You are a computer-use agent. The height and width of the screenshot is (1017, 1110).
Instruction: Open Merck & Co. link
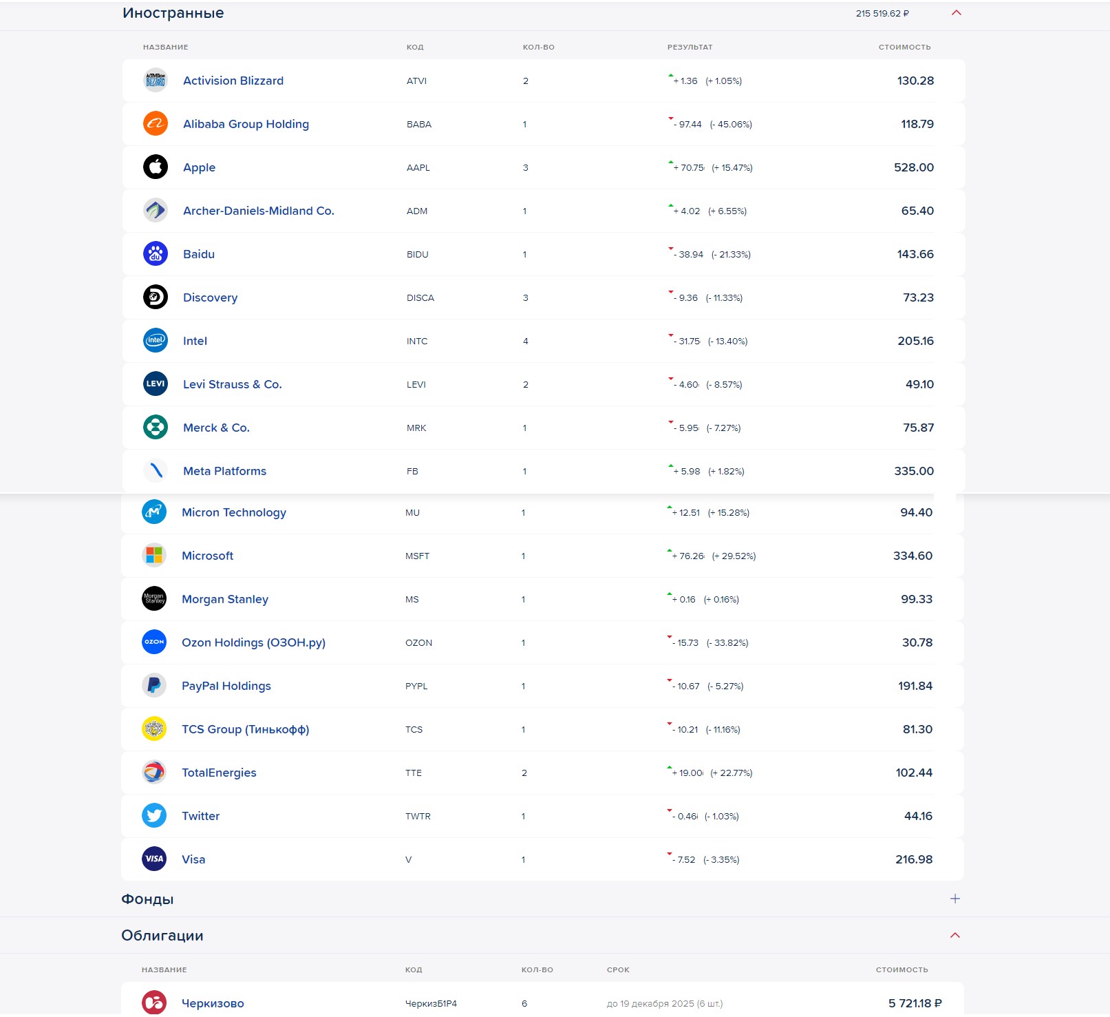pyautogui.click(x=216, y=428)
